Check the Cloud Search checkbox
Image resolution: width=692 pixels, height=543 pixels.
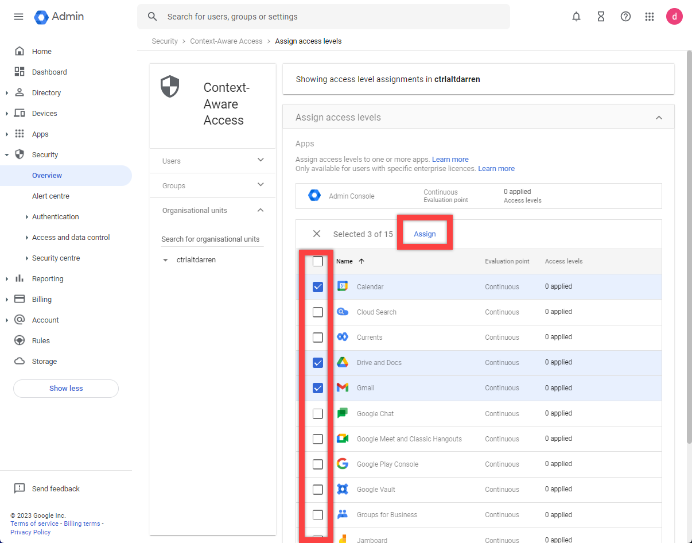(x=318, y=312)
